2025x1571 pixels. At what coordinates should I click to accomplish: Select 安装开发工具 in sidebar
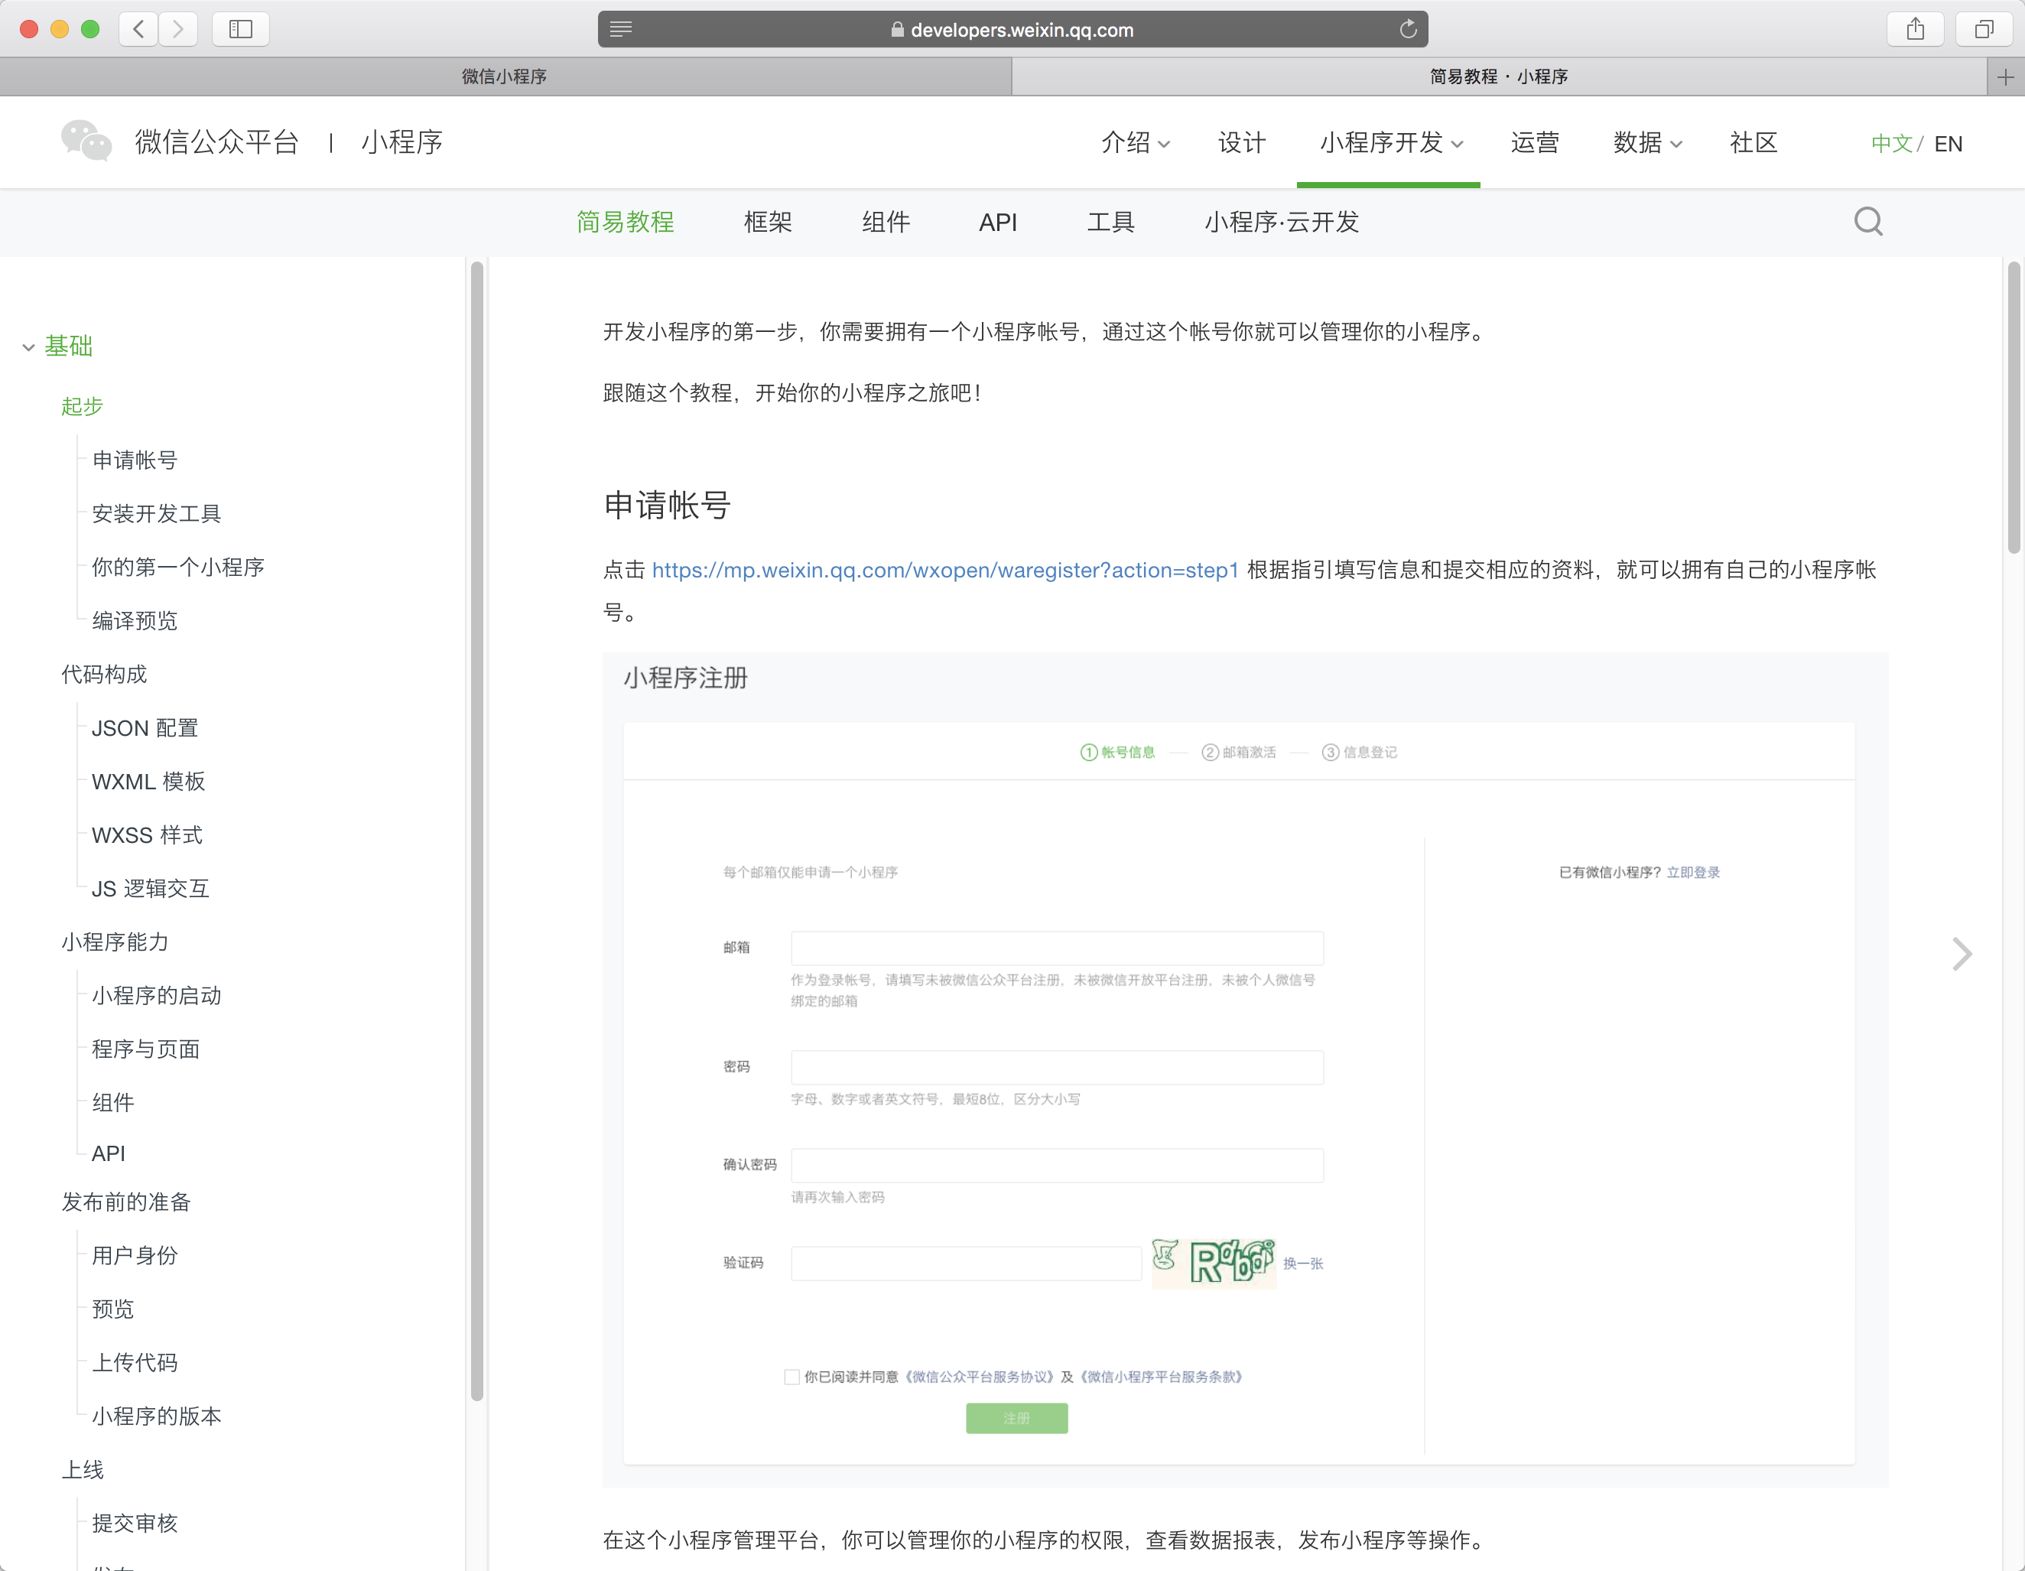pyautogui.click(x=156, y=513)
